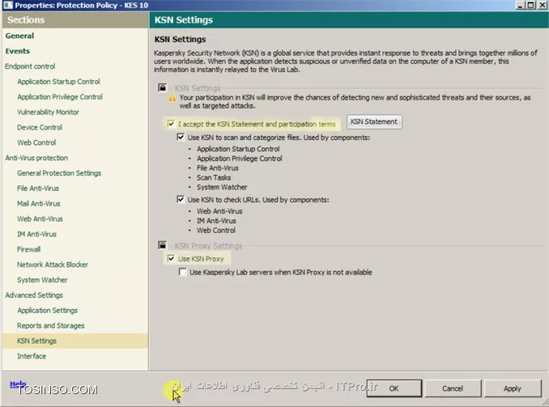This screenshot has width=549, height=407.
Task: Select Web Anti-Virus in the sidebar
Action: 40,219
